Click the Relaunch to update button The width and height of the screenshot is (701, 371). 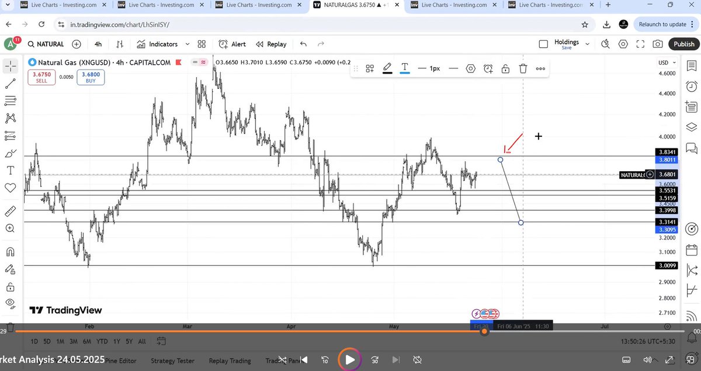coord(664,25)
